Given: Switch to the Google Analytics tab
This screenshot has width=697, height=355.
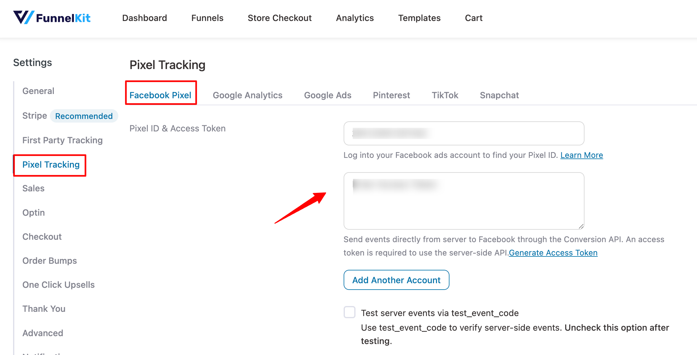Looking at the screenshot, I should (x=248, y=95).
